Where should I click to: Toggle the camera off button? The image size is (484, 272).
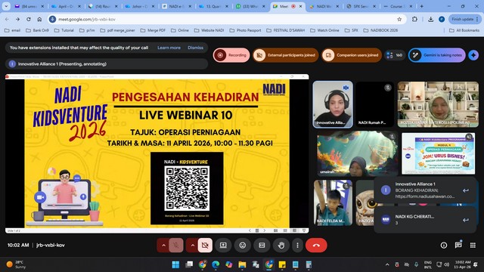pyautogui.click(x=205, y=246)
